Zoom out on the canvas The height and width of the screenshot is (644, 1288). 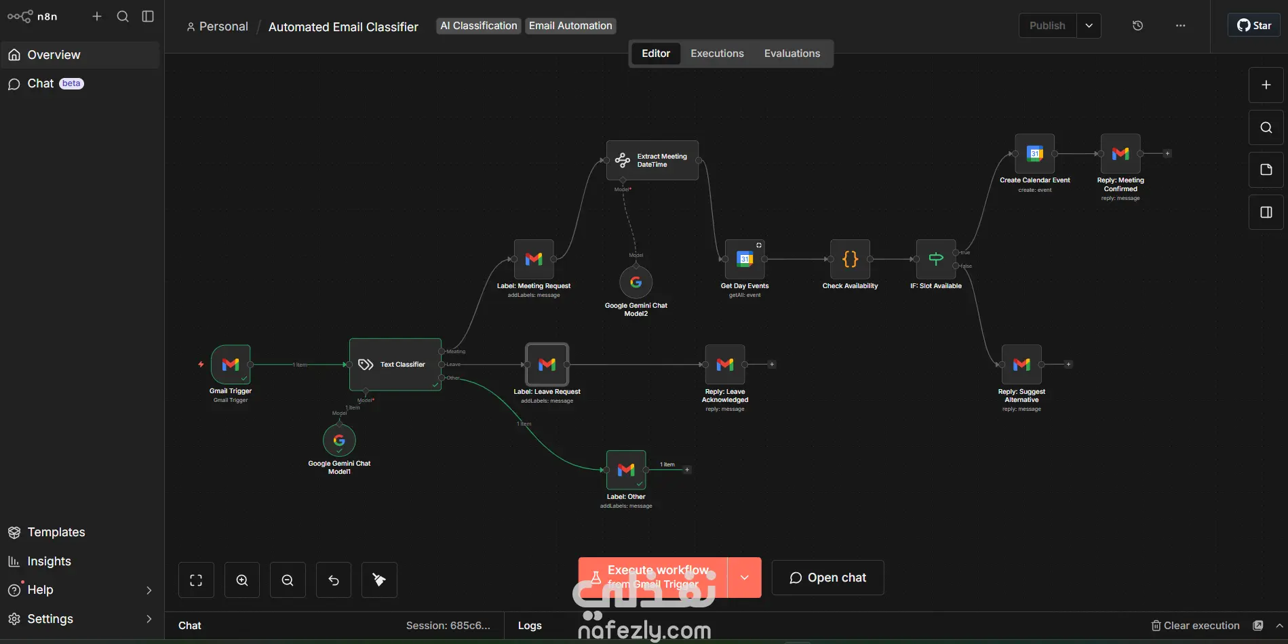coord(288,580)
